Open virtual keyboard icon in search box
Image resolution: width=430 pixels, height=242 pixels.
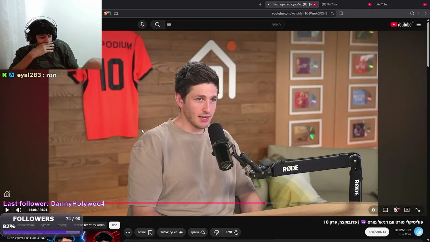tap(169, 25)
